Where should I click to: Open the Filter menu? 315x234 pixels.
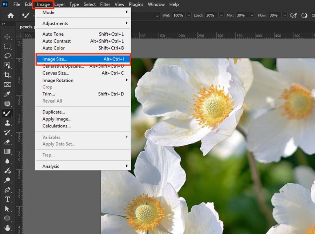(x=105, y=4)
